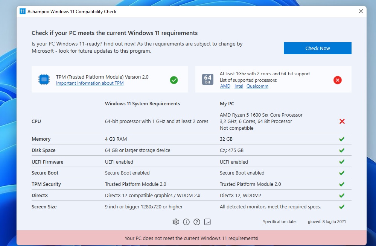The height and width of the screenshot is (246, 376).
Task: Click the skin/theme square icon beside help
Action: [207, 222]
